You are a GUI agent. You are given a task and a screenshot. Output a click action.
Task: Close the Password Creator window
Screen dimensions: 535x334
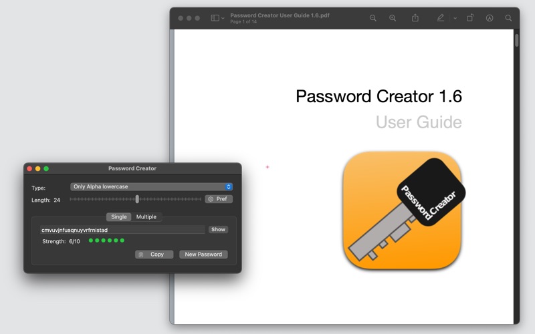[29, 169]
